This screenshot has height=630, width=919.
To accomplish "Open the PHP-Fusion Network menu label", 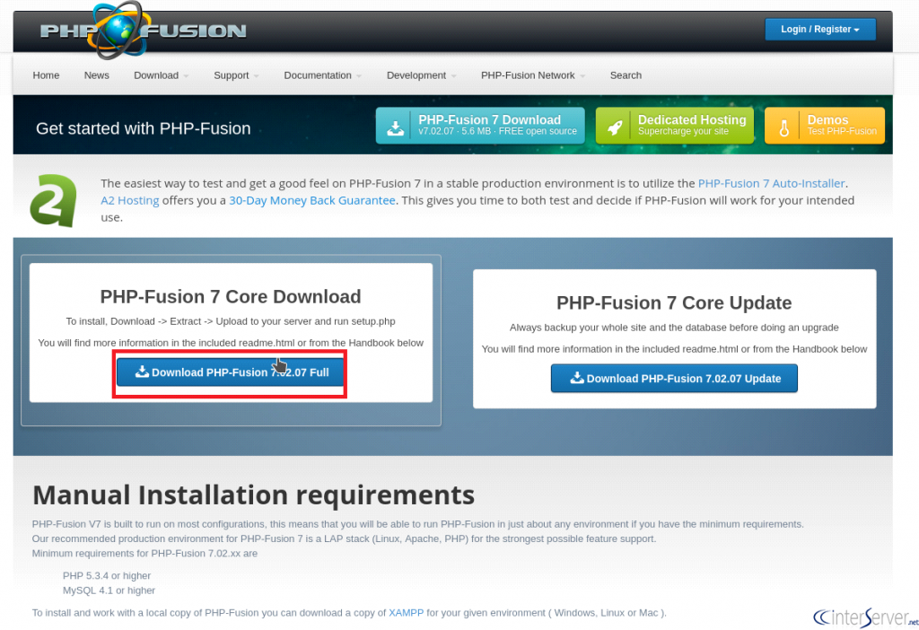I will tap(528, 75).
